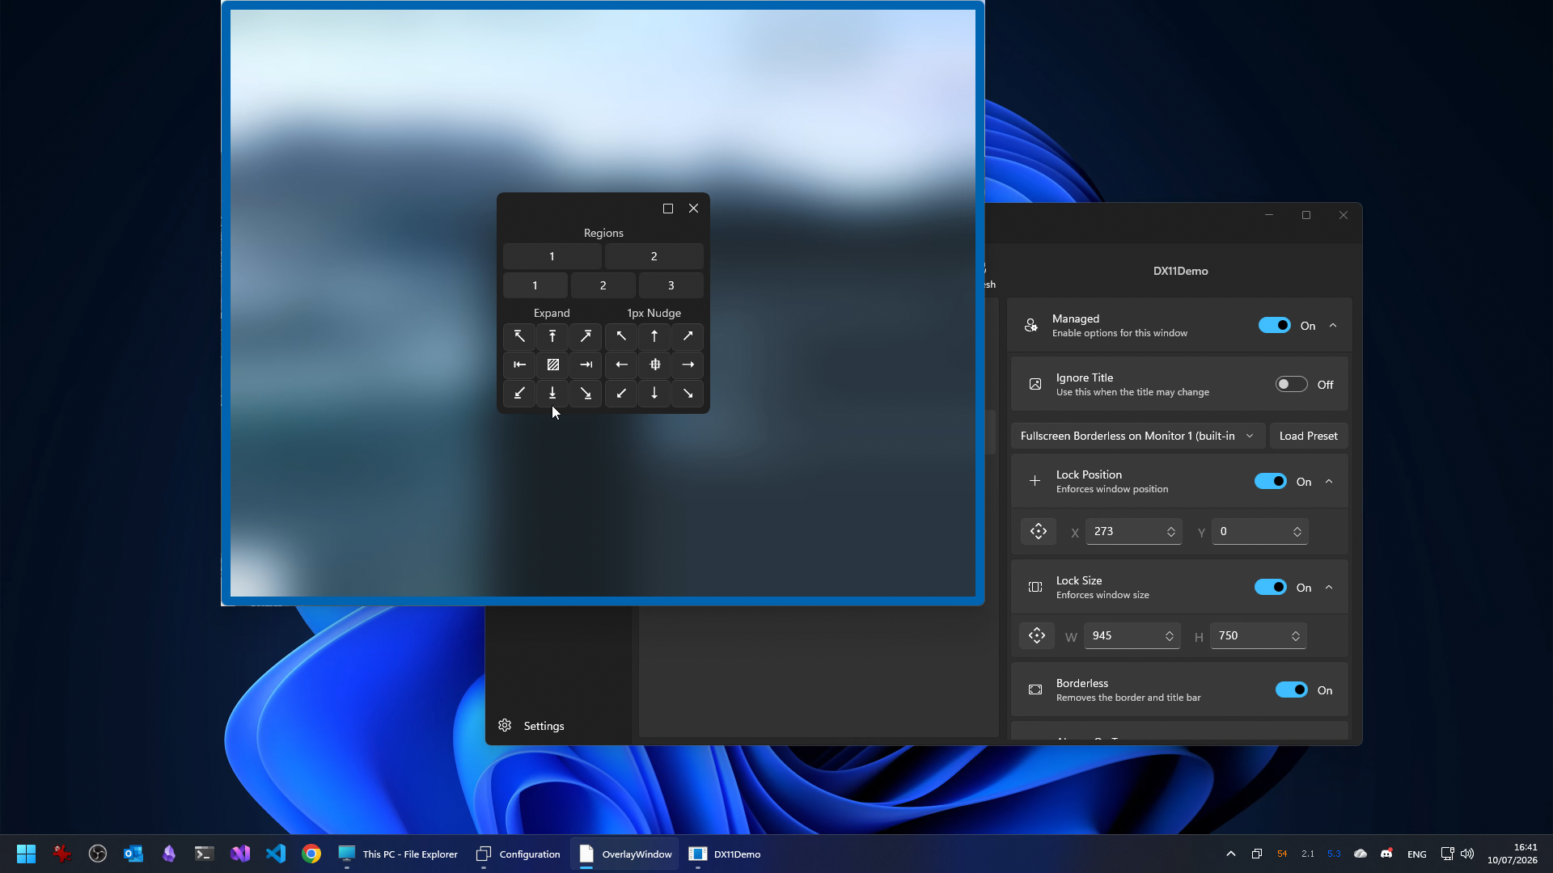Maximize the Regions overlay panel
This screenshot has width=1553, height=873.
click(x=668, y=209)
